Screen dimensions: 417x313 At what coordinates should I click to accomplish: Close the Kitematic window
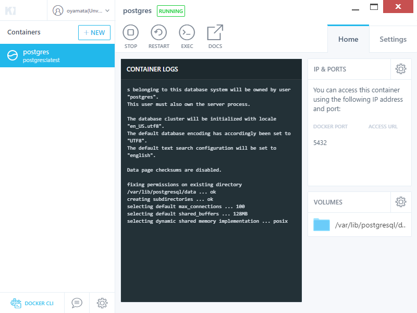pos(398,6)
